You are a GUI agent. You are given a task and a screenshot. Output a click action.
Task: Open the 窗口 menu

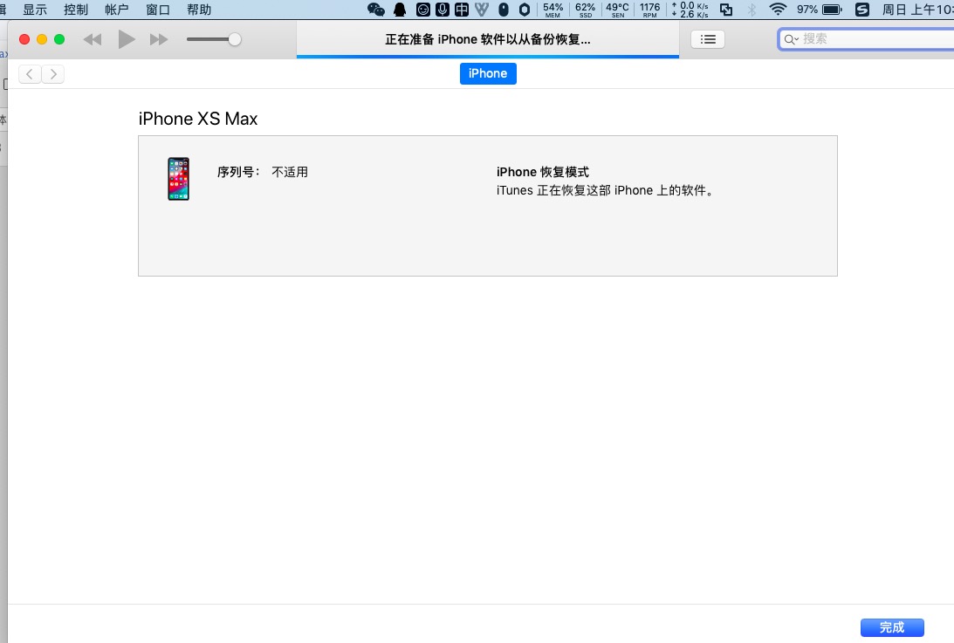tap(158, 10)
